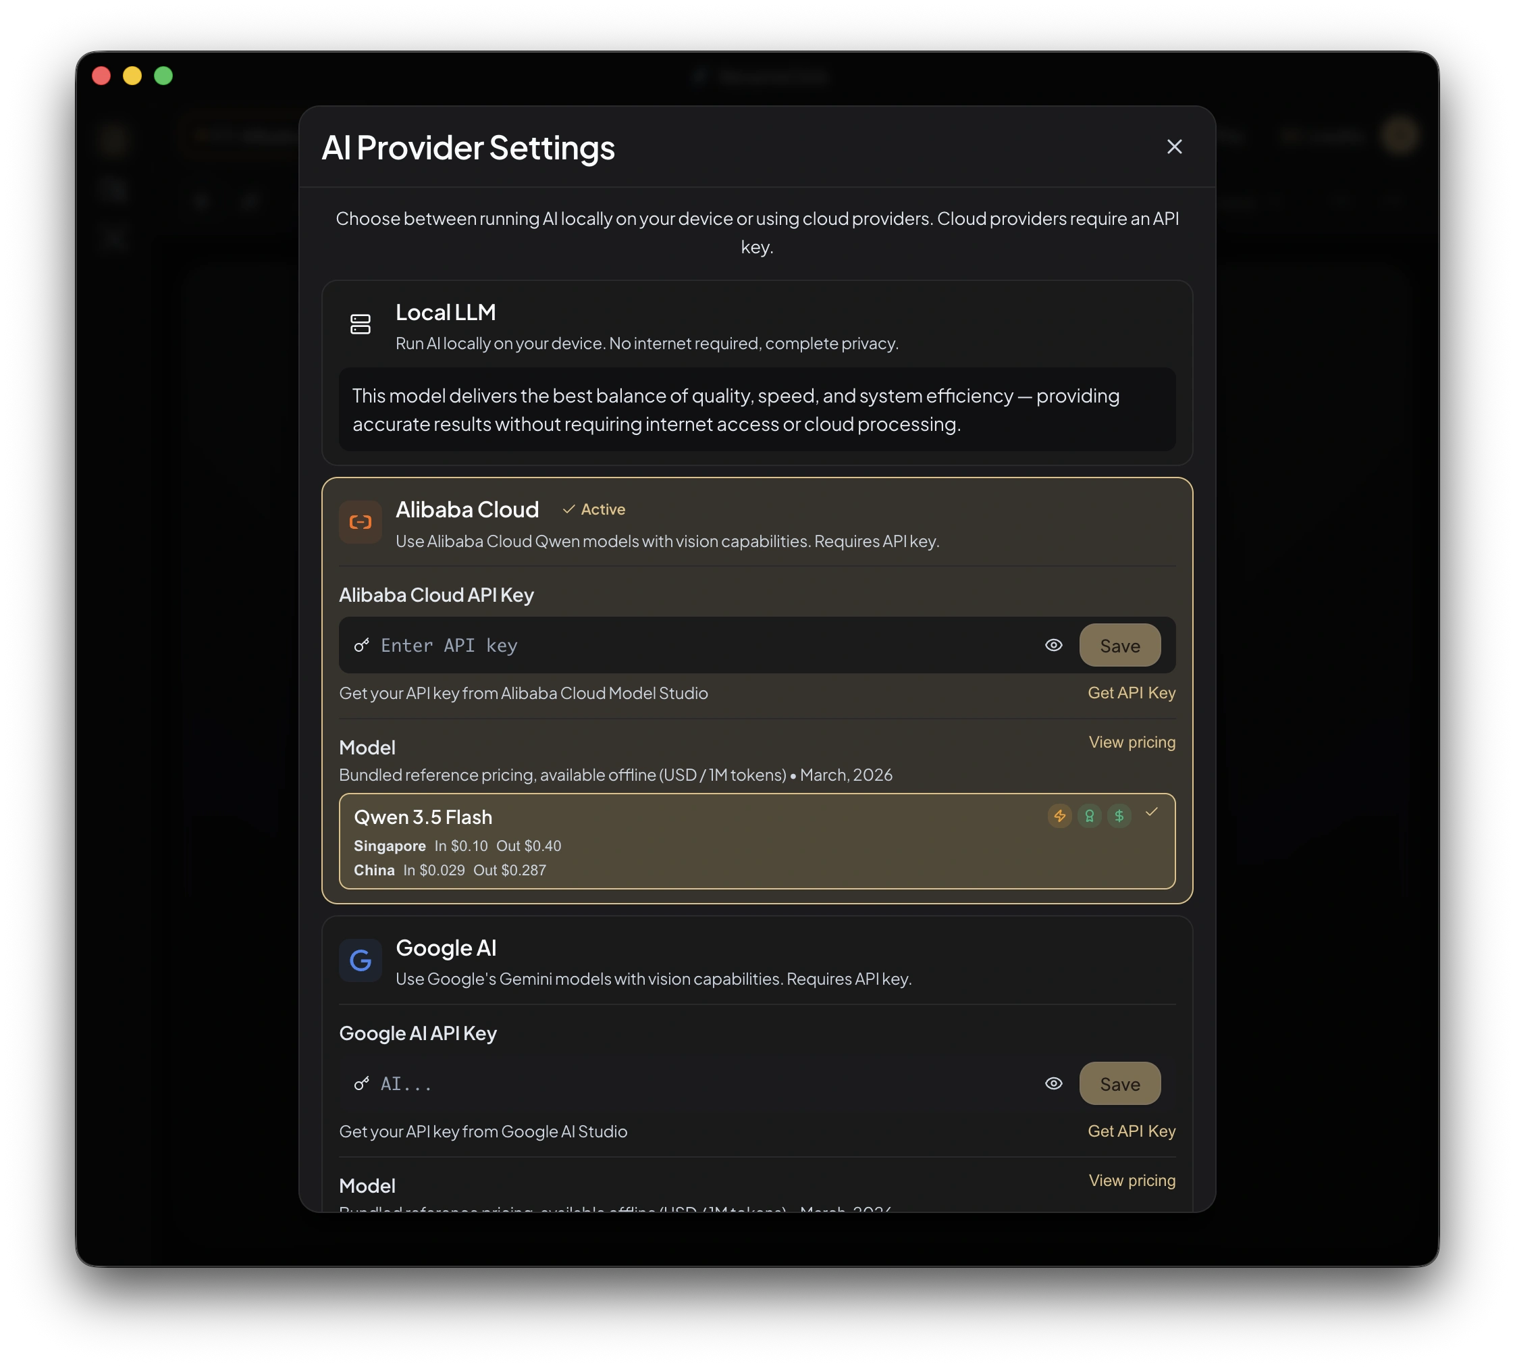This screenshot has height=1367, width=1515.
Task: Save the Alibaba Cloud API key
Action: [x=1119, y=644]
